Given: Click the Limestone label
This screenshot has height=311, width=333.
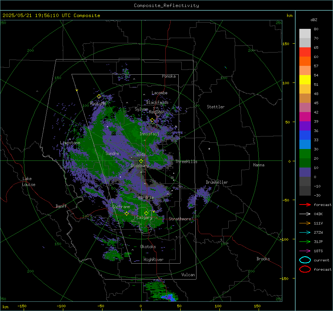Looking at the screenshot, I should (x=70, y=143).
